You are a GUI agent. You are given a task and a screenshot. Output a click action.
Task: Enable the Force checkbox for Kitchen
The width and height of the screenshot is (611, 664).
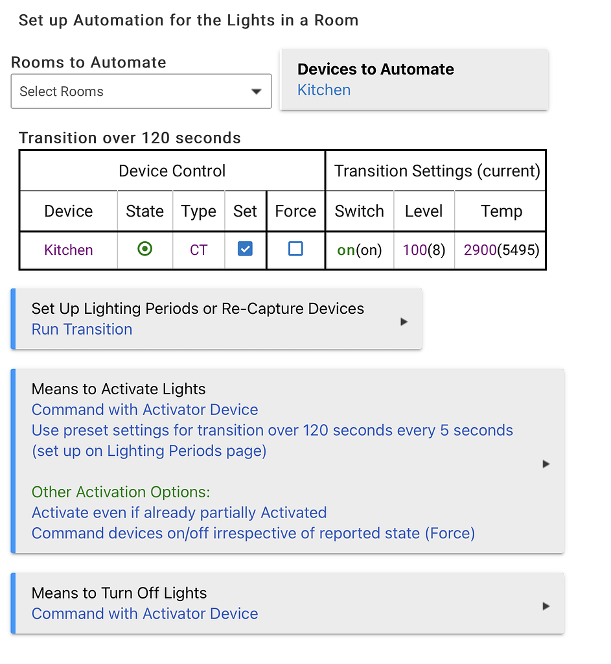click(295, 248)
